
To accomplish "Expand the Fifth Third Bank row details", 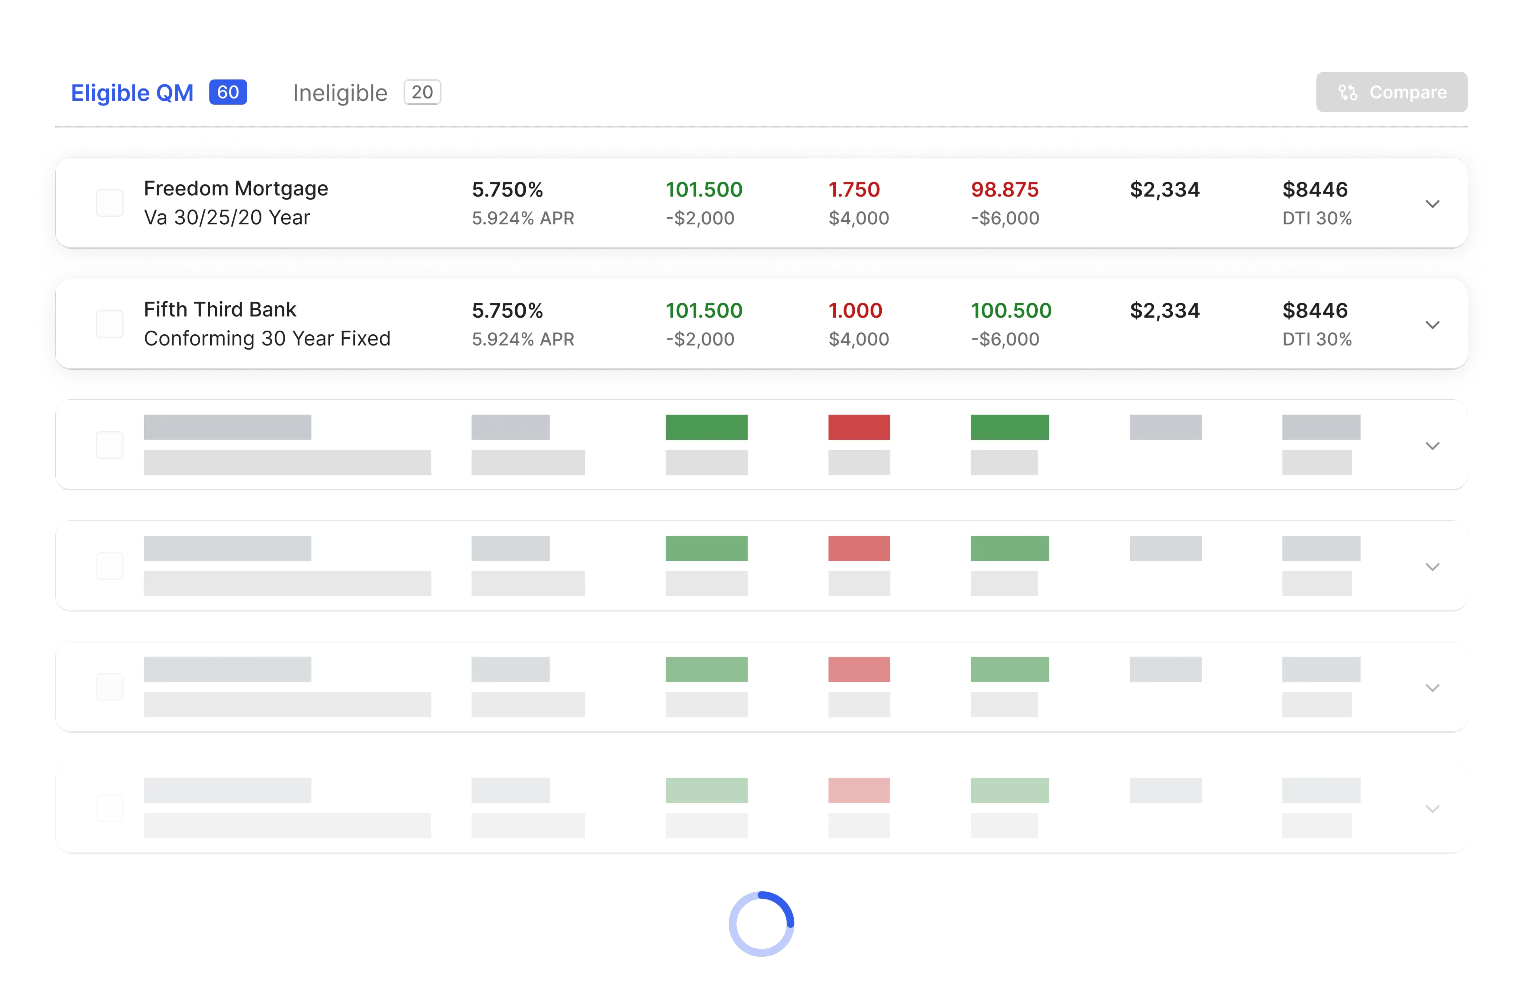I will coord(1432,325).
